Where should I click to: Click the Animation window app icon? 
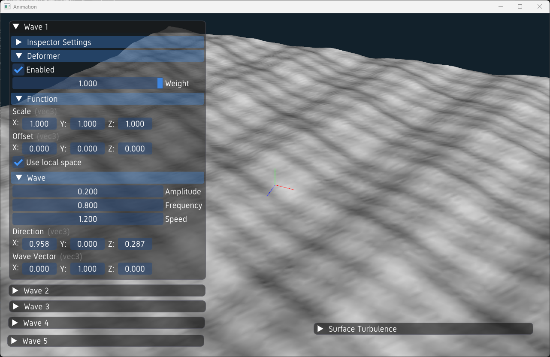tap(7, 6)
